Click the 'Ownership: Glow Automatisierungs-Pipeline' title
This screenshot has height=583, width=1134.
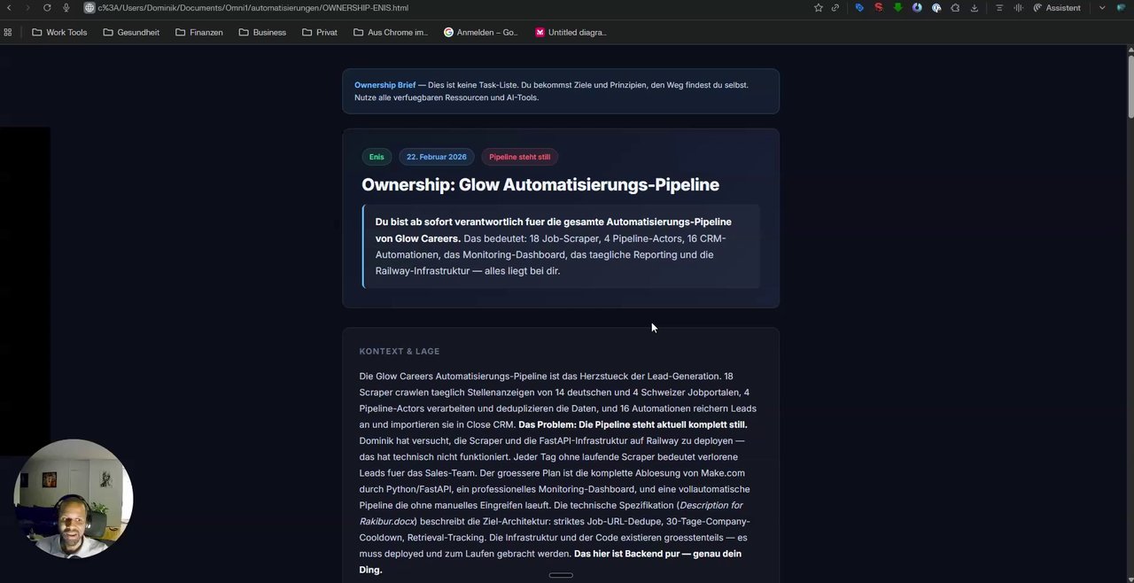tap(540, 184)
